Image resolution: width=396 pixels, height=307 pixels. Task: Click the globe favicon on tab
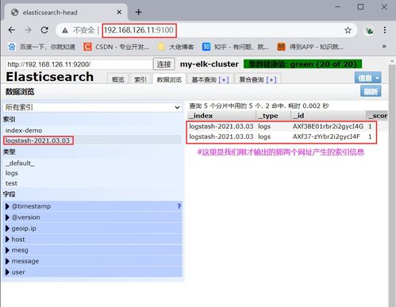pyautogui.click(x=15, y=13)
